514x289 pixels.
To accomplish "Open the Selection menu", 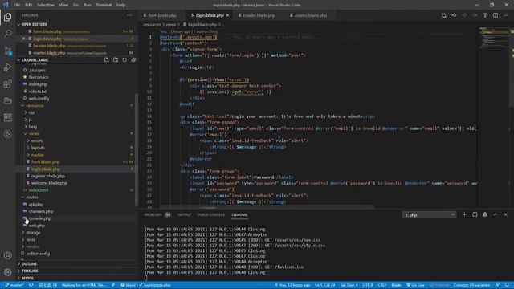I will pos(46,5).
